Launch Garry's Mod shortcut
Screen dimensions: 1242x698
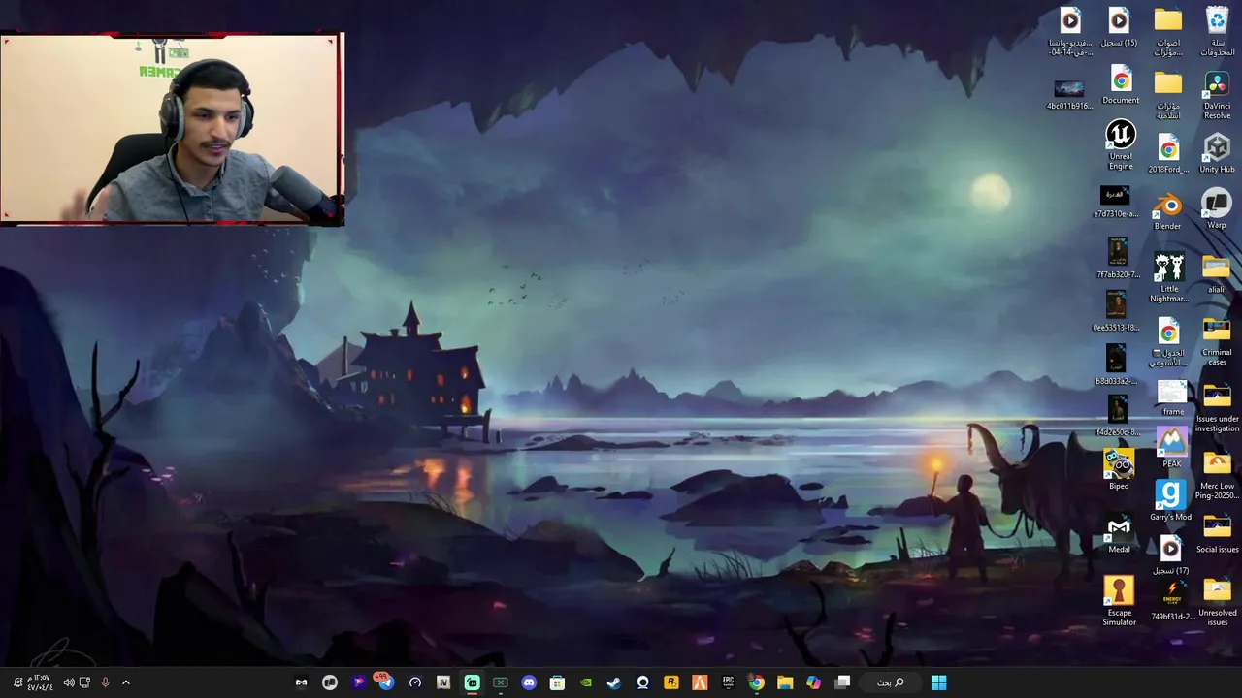[1170, 500]
